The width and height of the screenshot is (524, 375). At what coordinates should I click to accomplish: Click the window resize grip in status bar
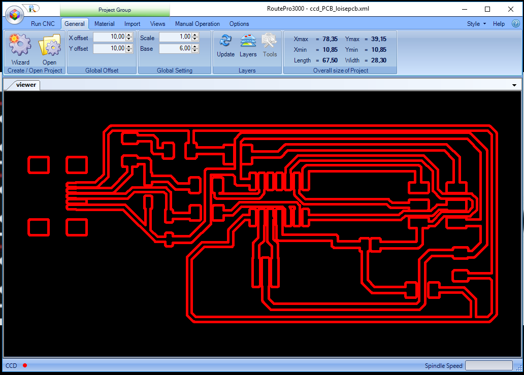pyautogui.click(x=519, y=368)
